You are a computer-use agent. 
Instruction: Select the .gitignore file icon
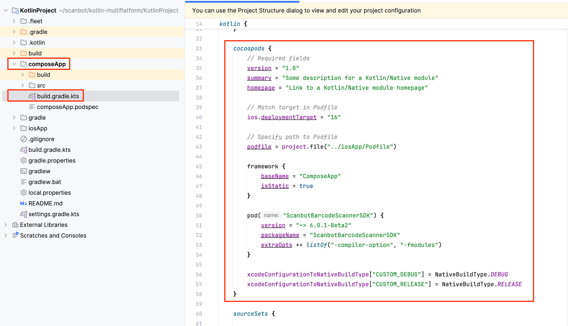click(24, 139)
